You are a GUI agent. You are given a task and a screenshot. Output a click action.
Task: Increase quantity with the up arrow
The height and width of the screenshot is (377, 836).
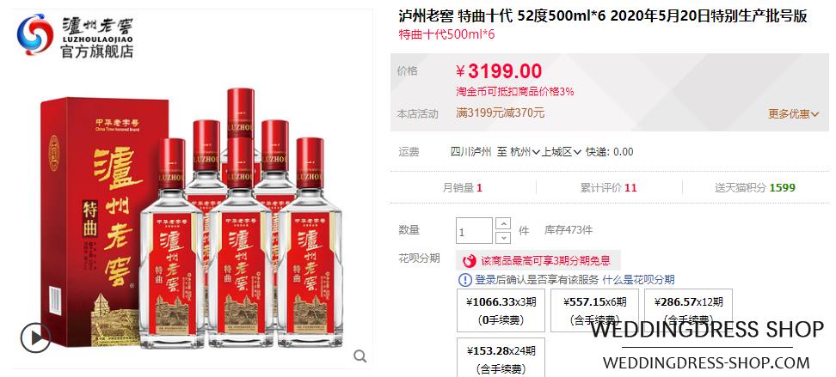tap(503, 223)
